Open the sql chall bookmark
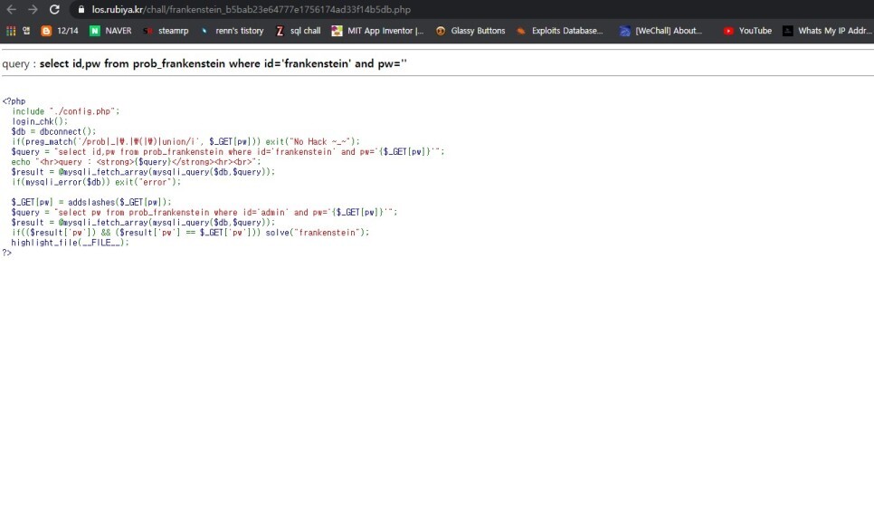 (x=298, y=31)
